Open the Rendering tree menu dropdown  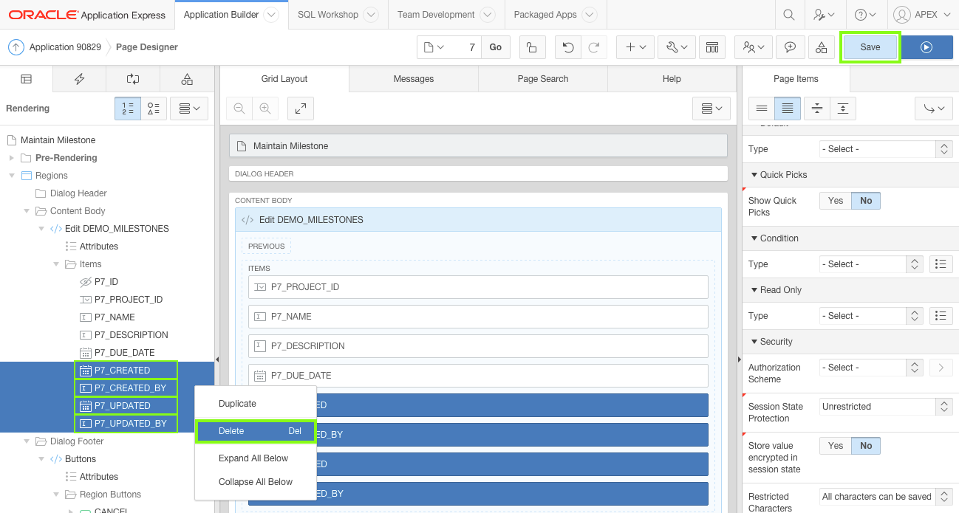point(190,109)
